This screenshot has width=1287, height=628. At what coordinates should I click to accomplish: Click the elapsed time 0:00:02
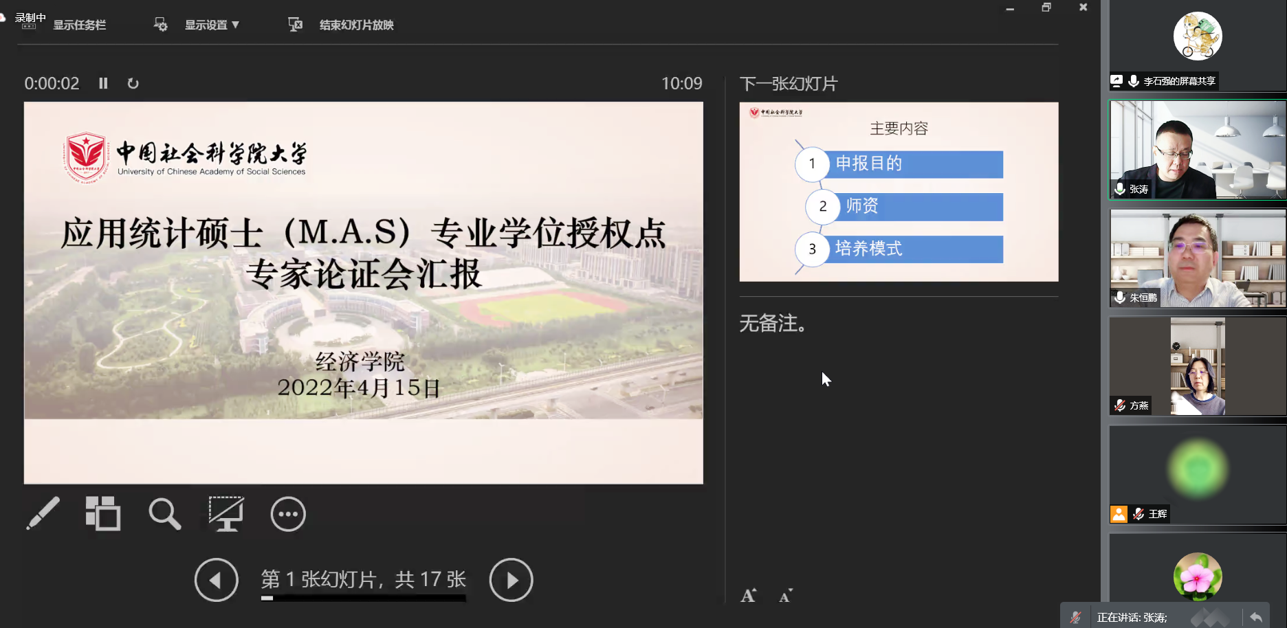click(x=52, y=83)
